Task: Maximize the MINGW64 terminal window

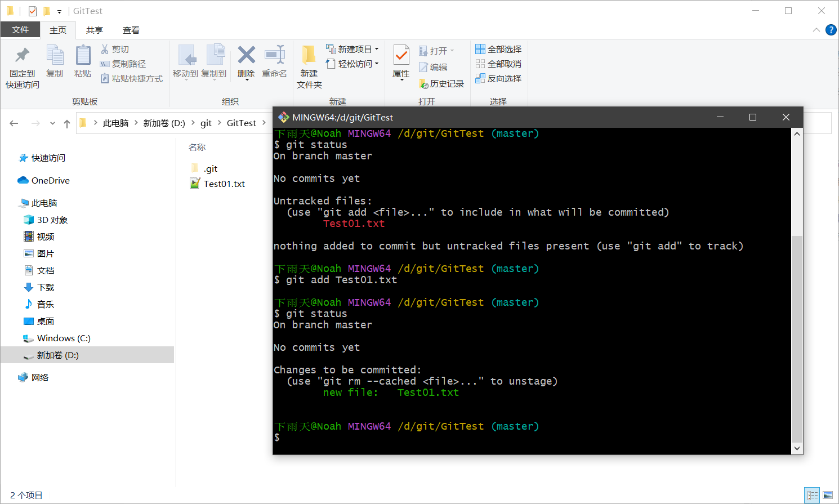Action: pos(753,117)
